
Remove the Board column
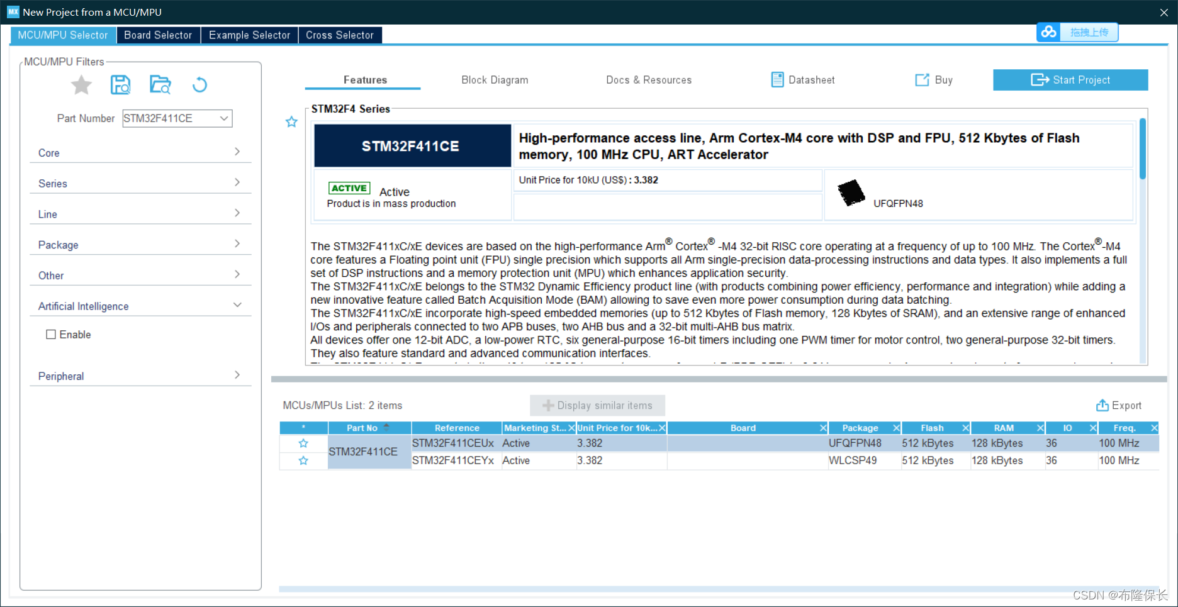[823, 428]
